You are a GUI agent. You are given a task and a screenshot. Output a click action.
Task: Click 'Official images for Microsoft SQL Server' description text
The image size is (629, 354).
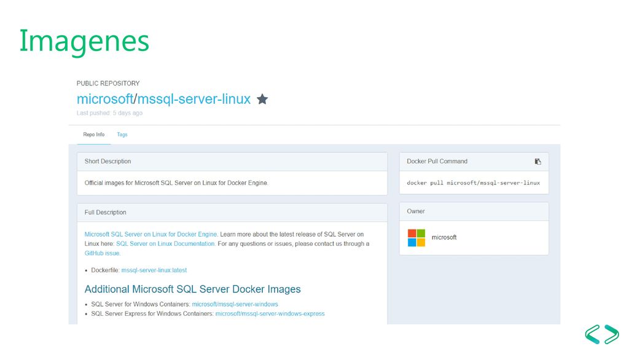[x=176, y=183]
